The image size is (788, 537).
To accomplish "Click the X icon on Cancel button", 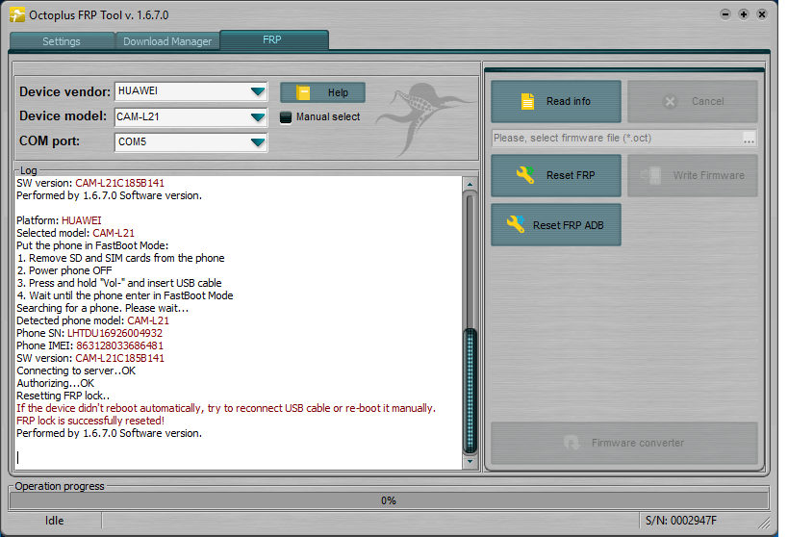I will (670, 102).
